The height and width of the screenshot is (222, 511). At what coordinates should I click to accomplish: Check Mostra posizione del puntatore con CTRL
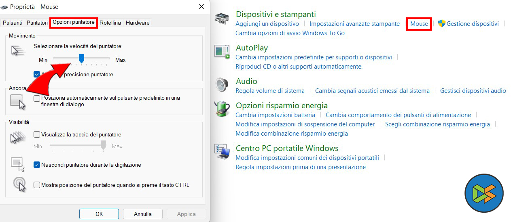tap(37, 185)
